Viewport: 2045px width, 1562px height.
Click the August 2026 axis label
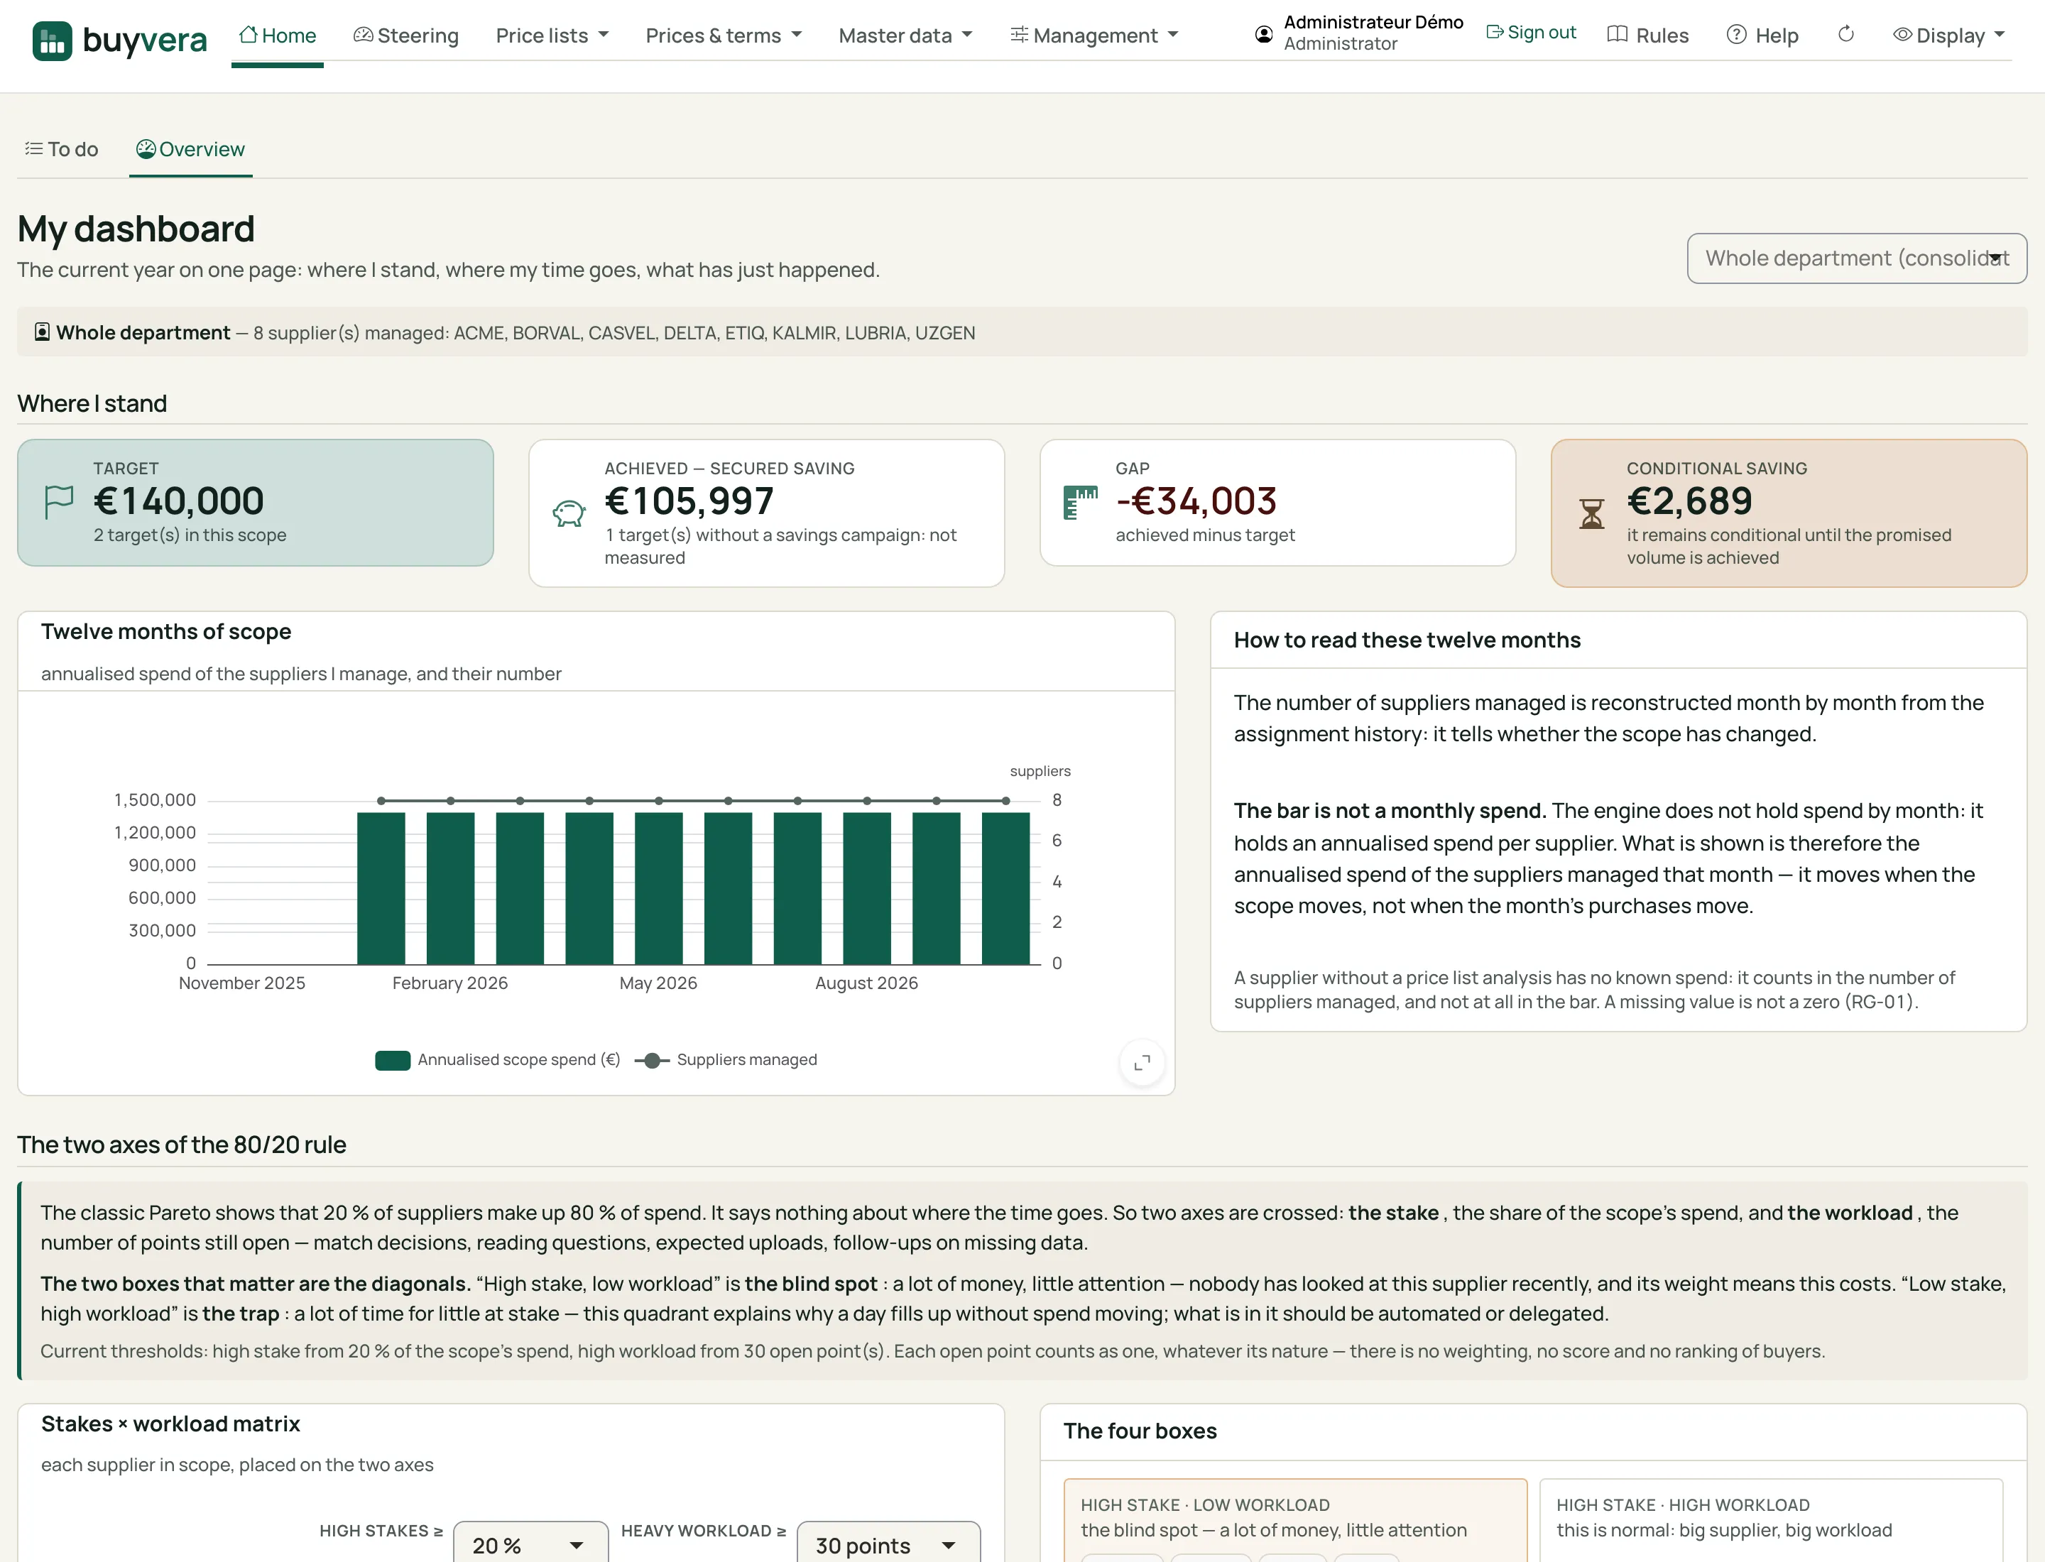click(x=867, y=983)
